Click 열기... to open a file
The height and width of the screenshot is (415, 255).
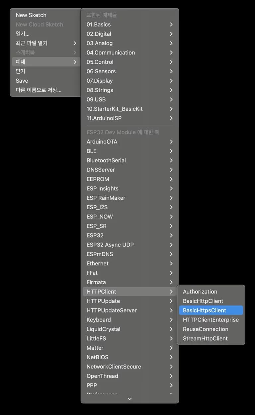click(x=23, y=34)
